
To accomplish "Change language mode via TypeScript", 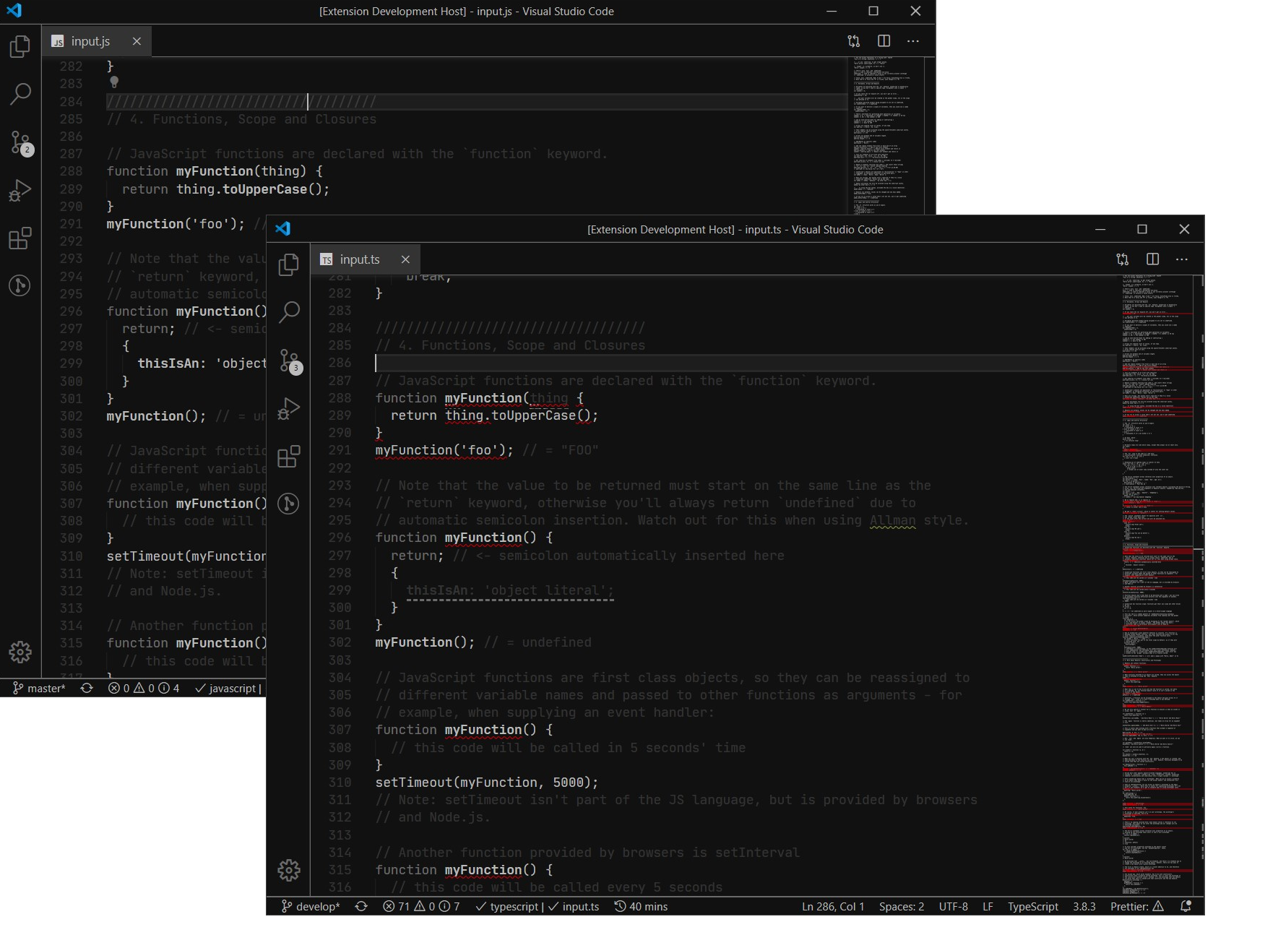I will [x=1033, y=906].
